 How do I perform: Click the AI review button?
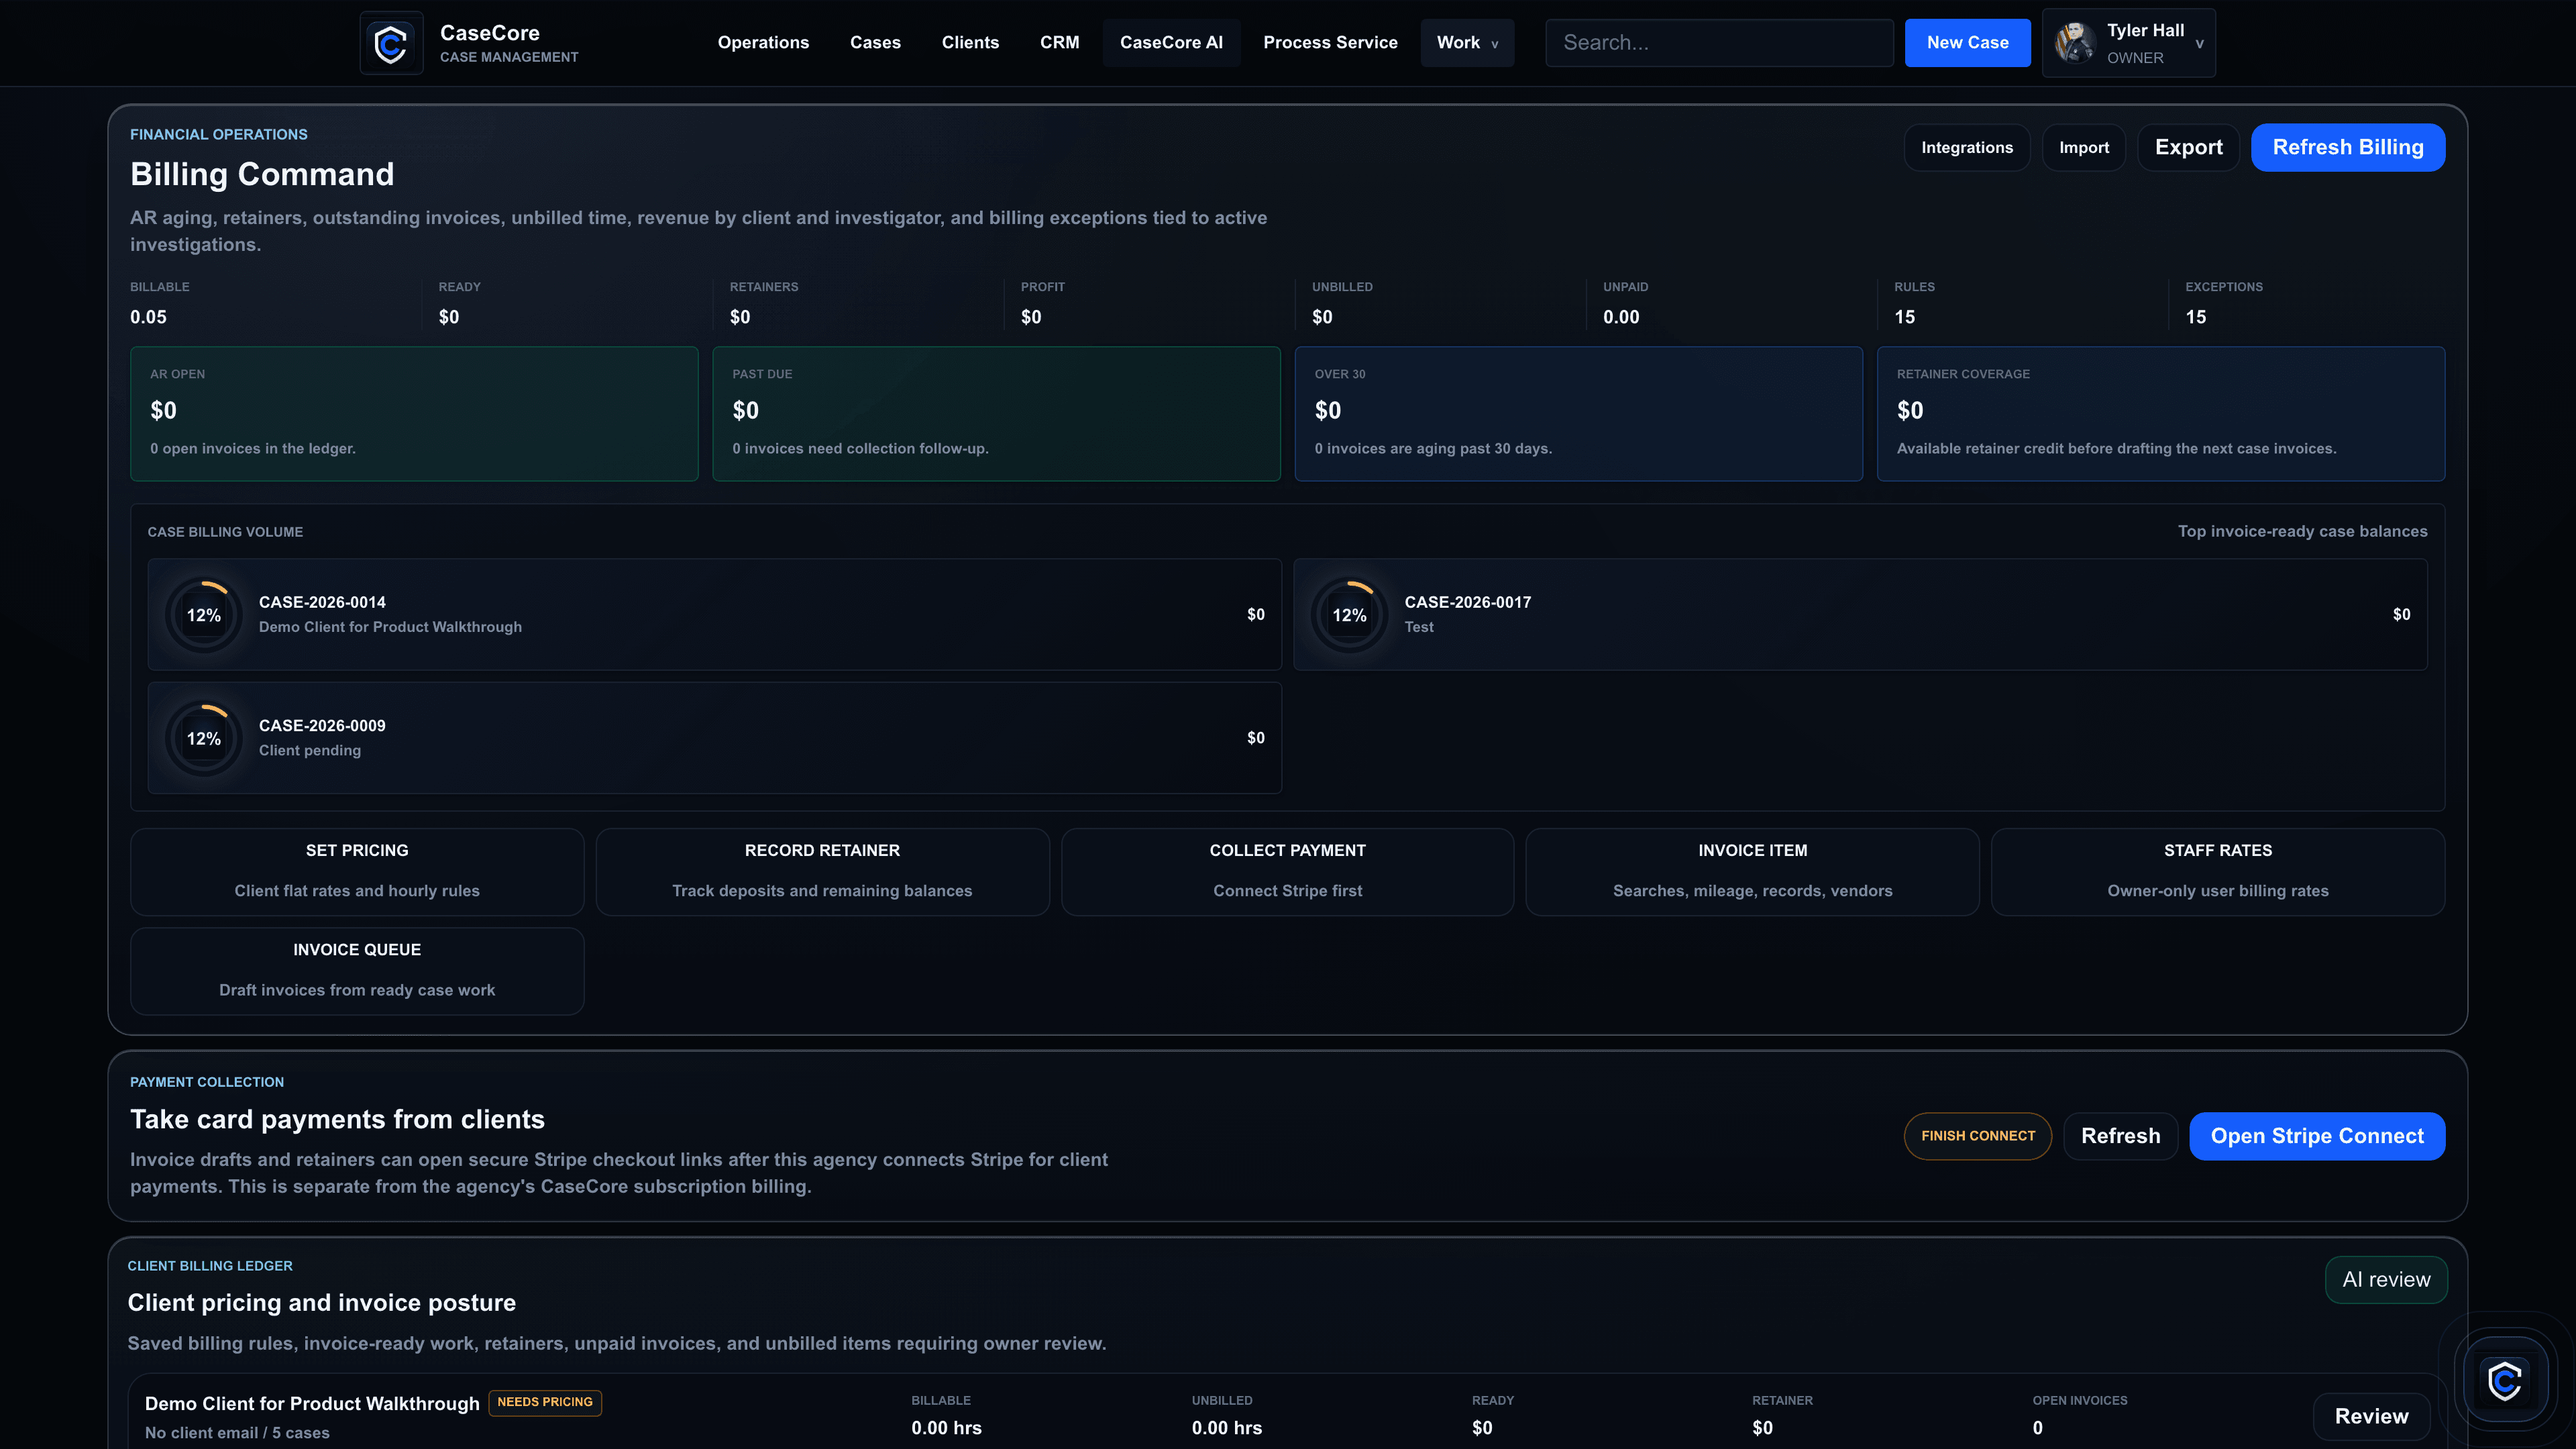click(x=2386, y=1280)
